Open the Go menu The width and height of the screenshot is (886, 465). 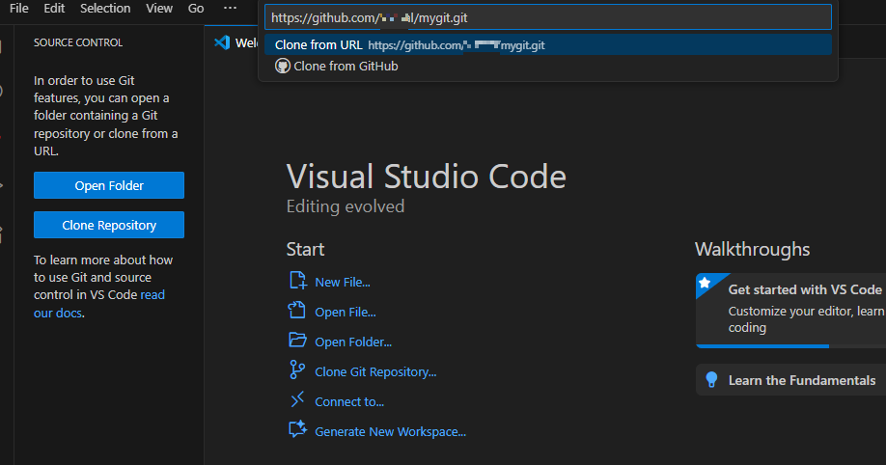click(196, 9)
